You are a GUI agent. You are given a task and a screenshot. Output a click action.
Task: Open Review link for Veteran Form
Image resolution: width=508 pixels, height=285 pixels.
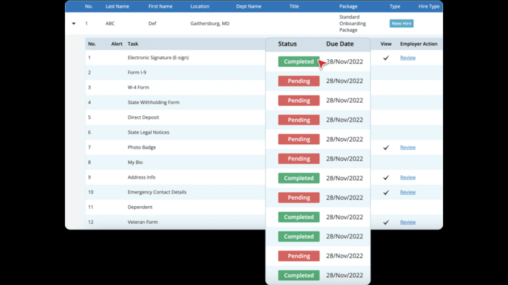407,222
